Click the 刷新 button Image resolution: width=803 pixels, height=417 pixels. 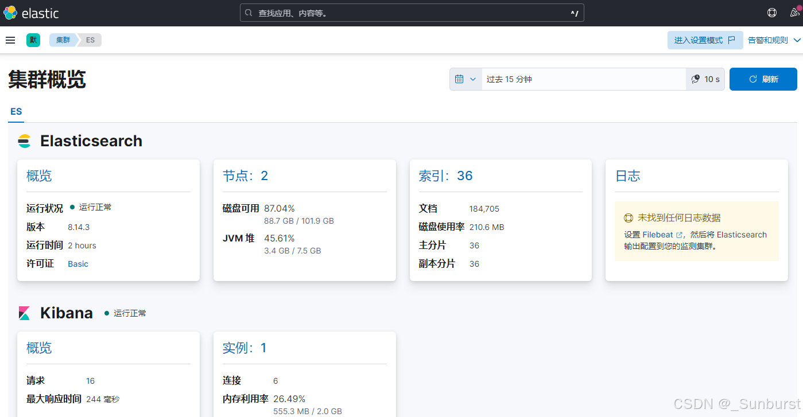point(763,79)
